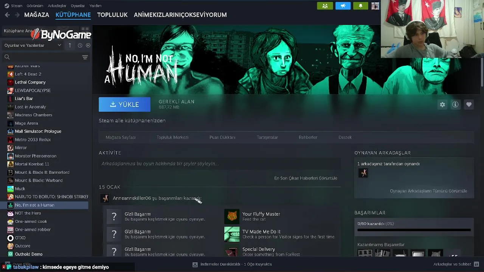Open Anneannekiller06 avatar in activity feed
Image resolution: width=484 pixels, height=272 pixels.
point(105,198)
